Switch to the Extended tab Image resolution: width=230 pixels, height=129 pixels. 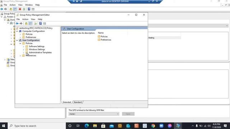click(x=67, y=102)
